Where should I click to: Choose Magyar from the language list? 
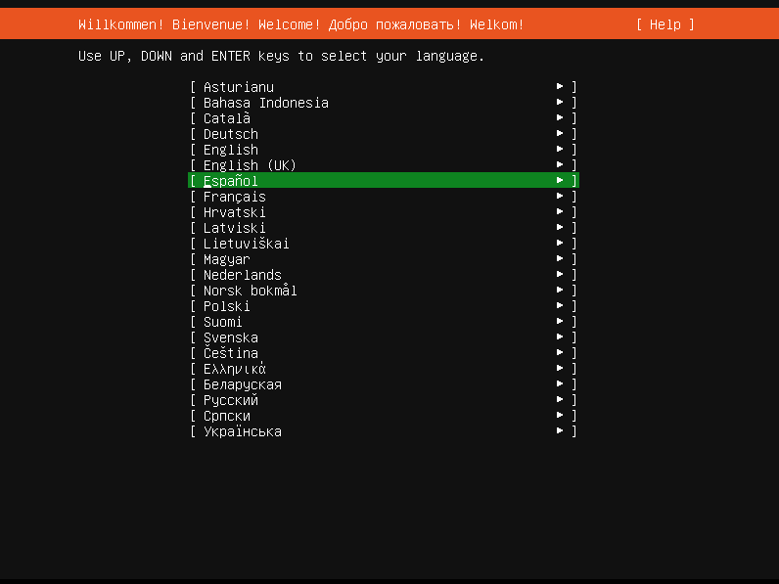[x=226, y=259]
